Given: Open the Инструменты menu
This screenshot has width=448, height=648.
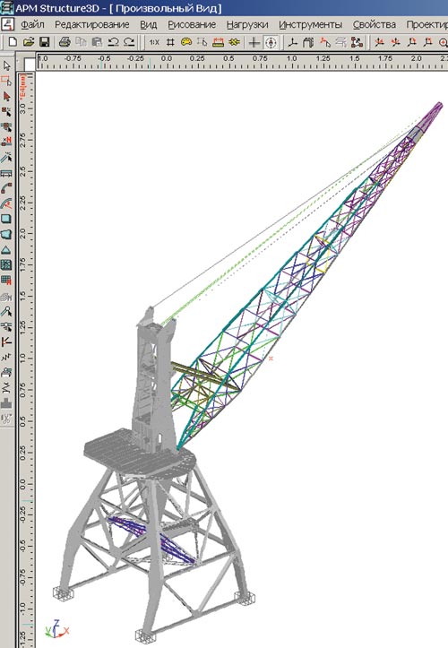Looking at the screenshot, I should 310,25.
